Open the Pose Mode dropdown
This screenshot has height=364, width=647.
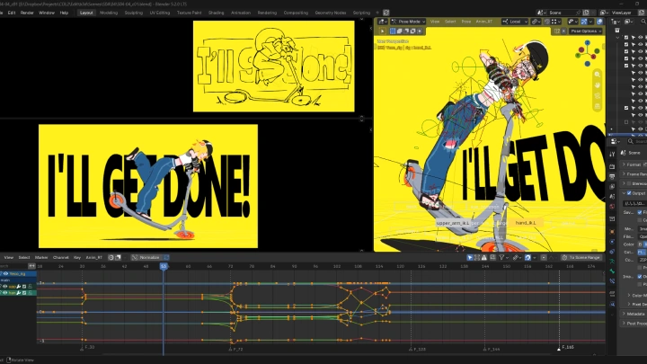tap(409, 22)
